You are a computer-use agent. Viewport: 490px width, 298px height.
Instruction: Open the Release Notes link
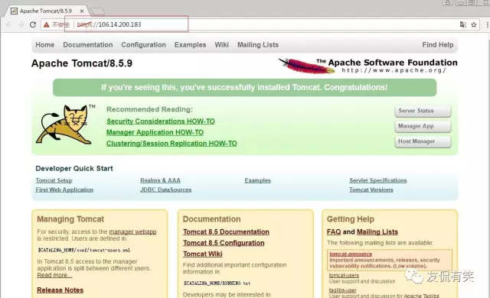[x=60, y=290]
